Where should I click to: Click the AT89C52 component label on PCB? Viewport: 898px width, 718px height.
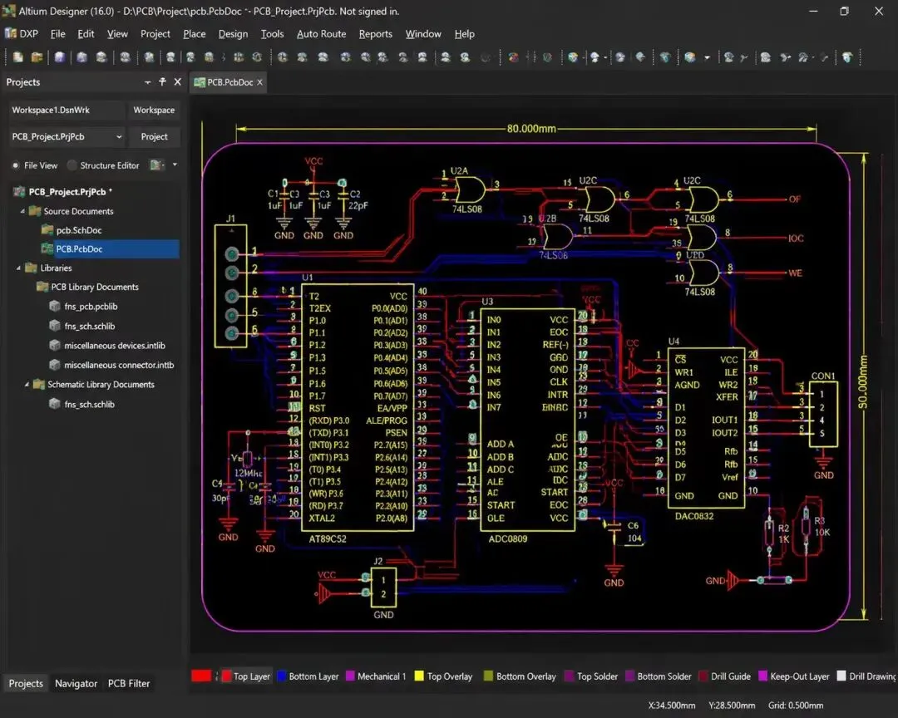click(x=328, y=538)
